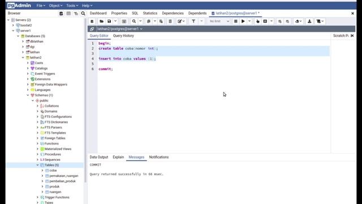362x204 pixels.
Task: Open the Edit pencil dropdown
Action: [x=181, y=22]
